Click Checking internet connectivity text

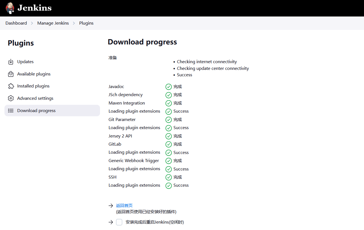tap(207, 62)
